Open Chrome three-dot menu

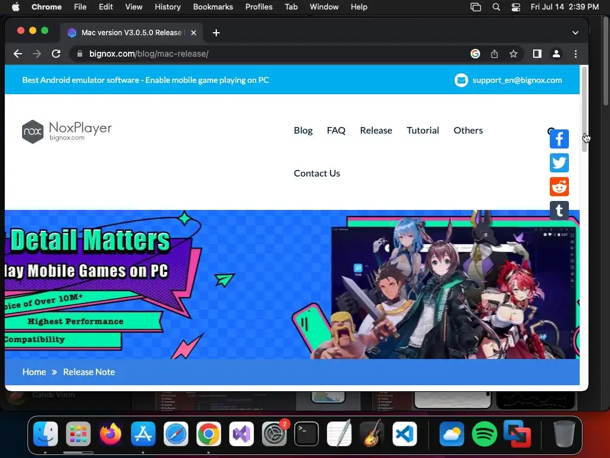click(576, 54)
